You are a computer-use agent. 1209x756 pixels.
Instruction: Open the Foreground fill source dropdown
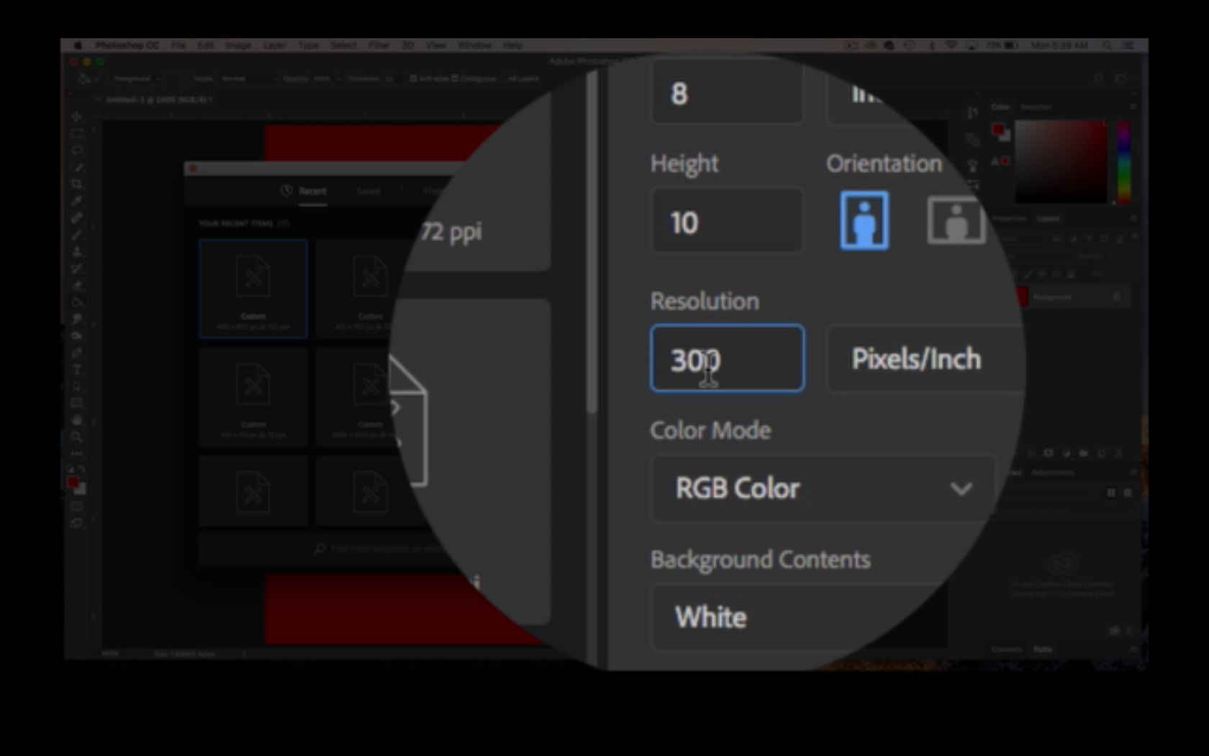coord(136,78)
